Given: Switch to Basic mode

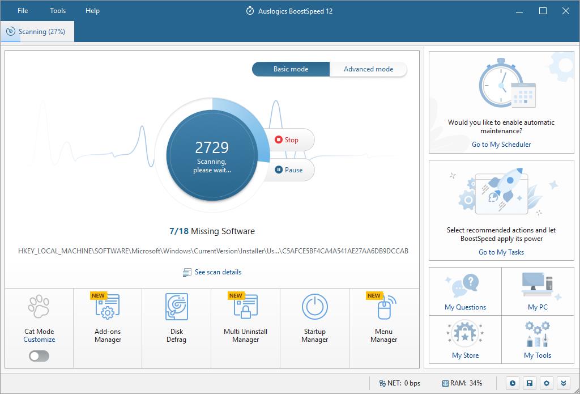Looking at the screenshot, I should tap(291, 69).
